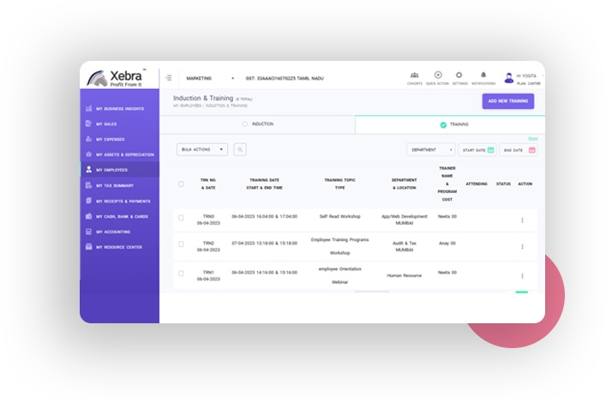The image size is (606, 403).
Task: Open Settings gear in top bar
Action: click(x=459, y=76)
